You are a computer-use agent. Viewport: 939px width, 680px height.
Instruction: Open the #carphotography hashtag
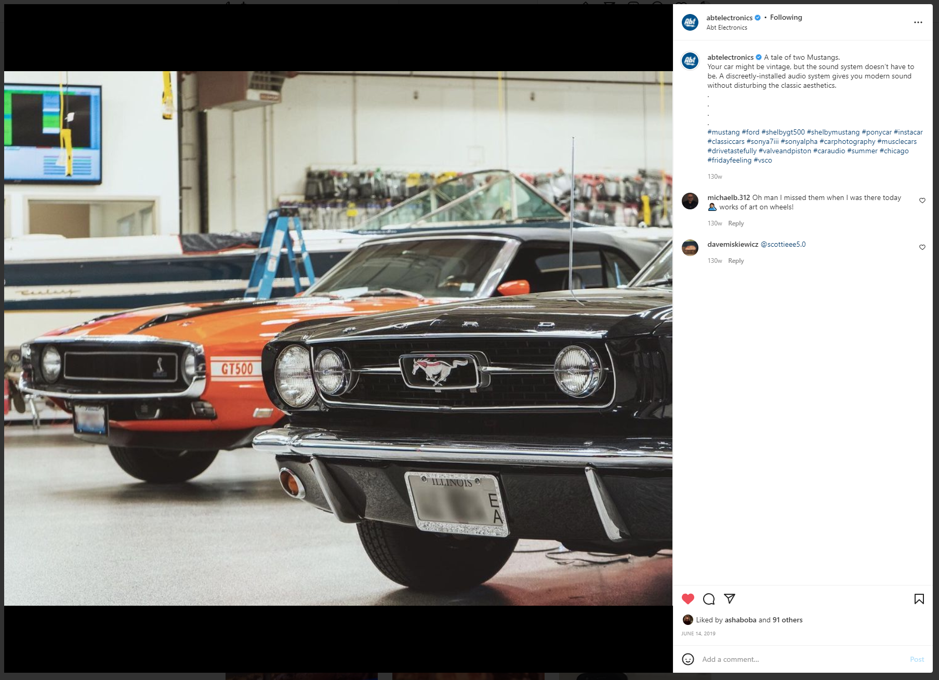coord(847,141)
